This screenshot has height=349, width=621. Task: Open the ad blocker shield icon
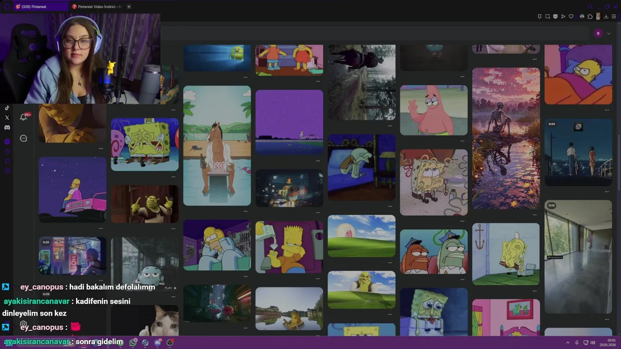click(x=556, y=16)
